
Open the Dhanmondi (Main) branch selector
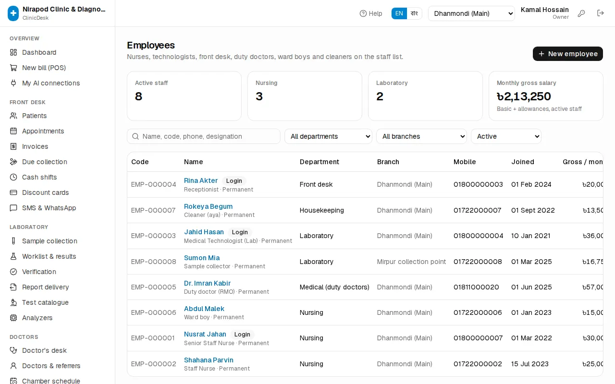coord(471,13)
